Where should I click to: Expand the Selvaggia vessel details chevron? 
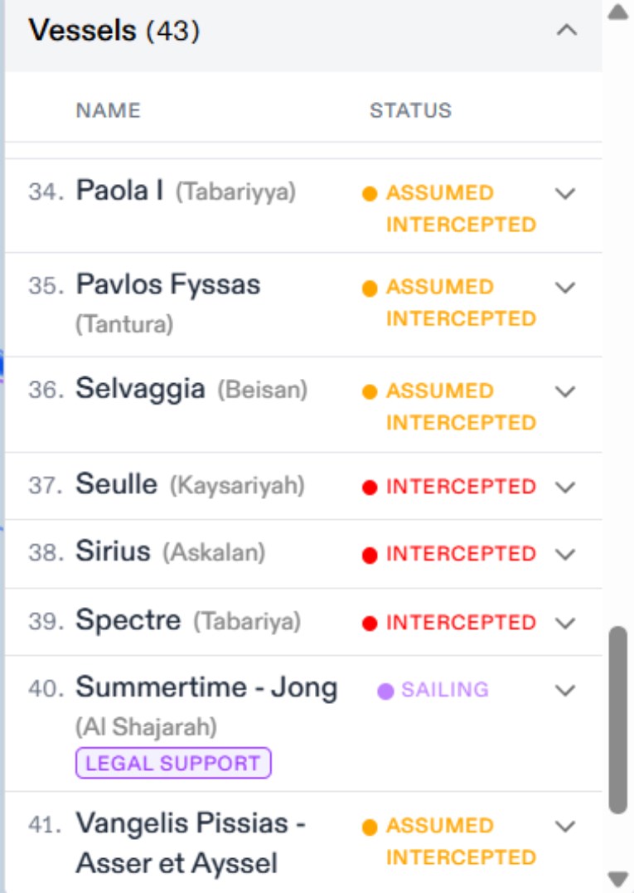[565, 391]
